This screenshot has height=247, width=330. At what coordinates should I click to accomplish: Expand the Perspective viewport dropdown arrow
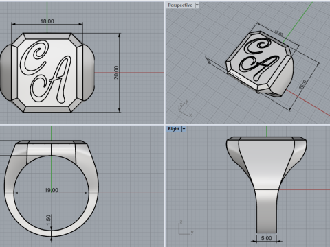tap(197, 5)
